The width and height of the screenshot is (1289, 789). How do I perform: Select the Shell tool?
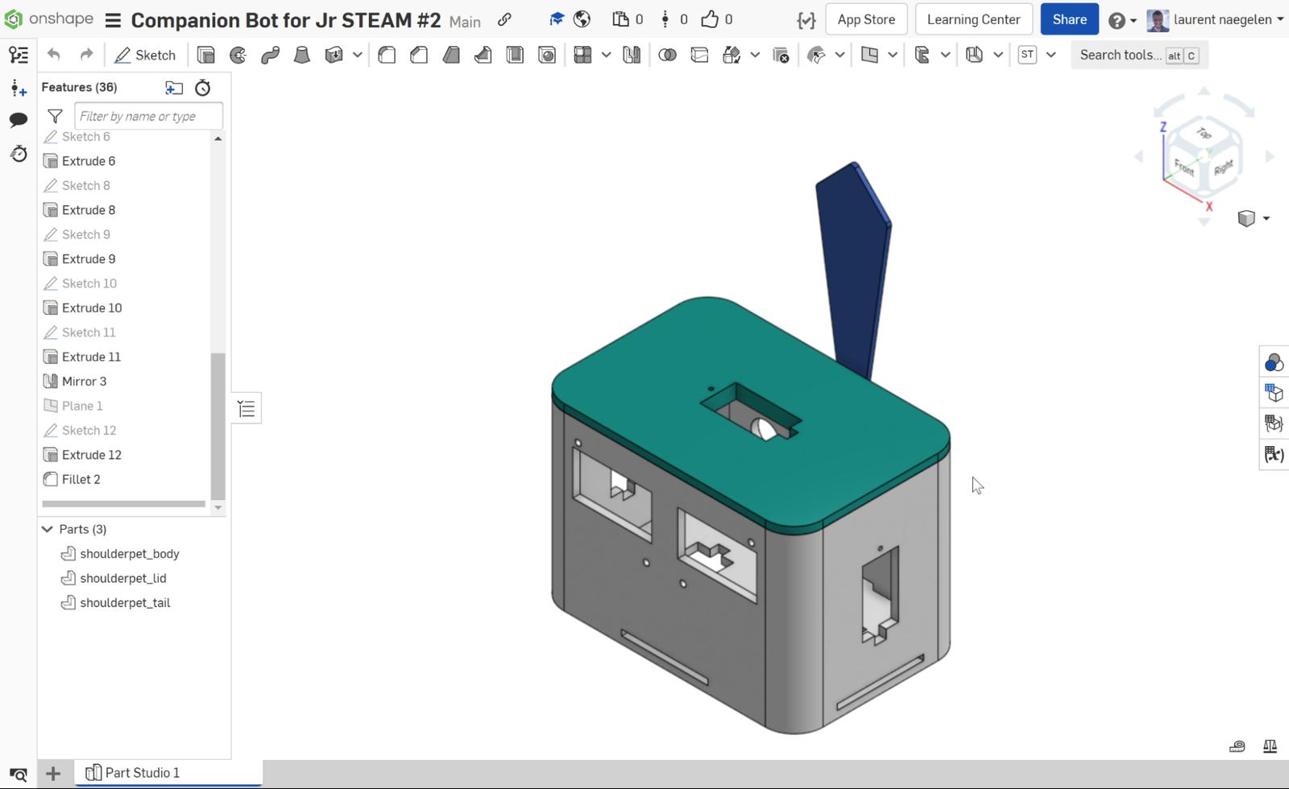(516, 55)
